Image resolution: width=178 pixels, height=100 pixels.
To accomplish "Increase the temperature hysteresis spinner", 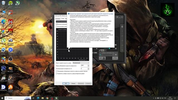I will [x=88, y=68].
